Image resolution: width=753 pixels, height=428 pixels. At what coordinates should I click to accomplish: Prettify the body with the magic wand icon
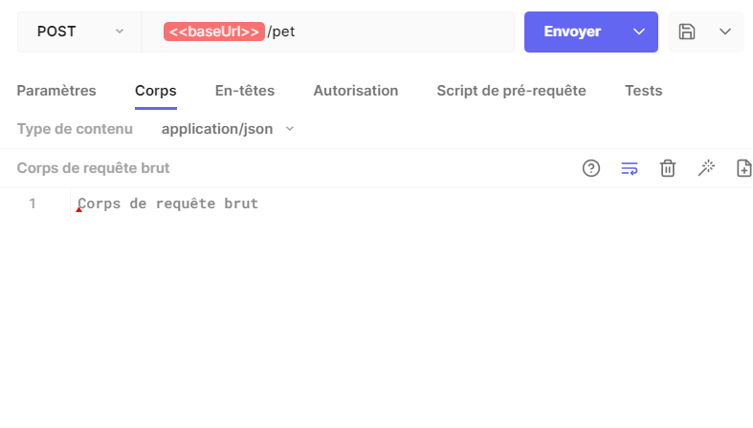pyautogui.click(x=706, y=168)
